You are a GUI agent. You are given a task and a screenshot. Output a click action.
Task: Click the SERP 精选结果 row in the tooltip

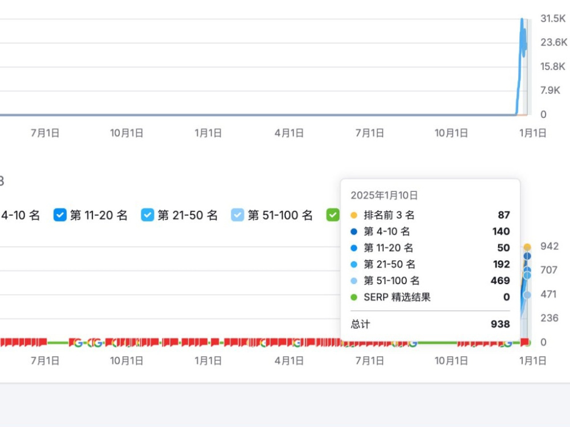tap(430, 297)
